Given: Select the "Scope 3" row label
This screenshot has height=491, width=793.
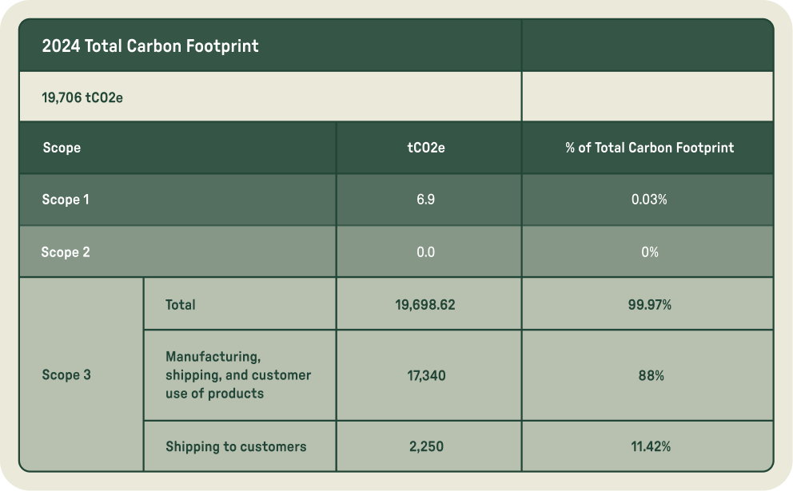Looking at the screenshot, I should coord(66,375).
